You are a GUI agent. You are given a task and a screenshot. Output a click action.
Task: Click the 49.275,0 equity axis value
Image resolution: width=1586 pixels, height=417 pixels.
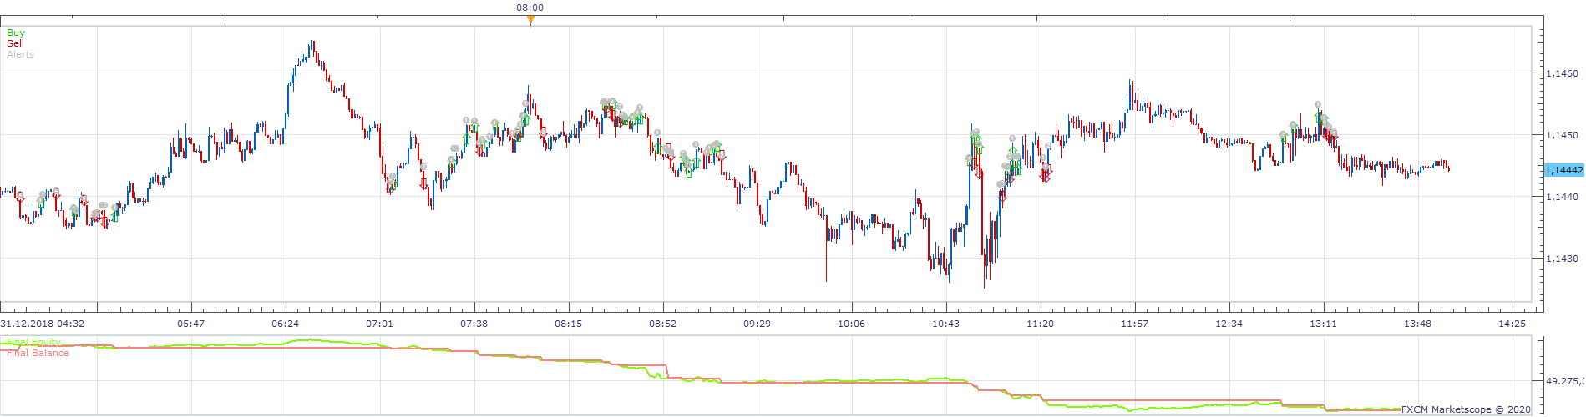[x=1565, y=381]
